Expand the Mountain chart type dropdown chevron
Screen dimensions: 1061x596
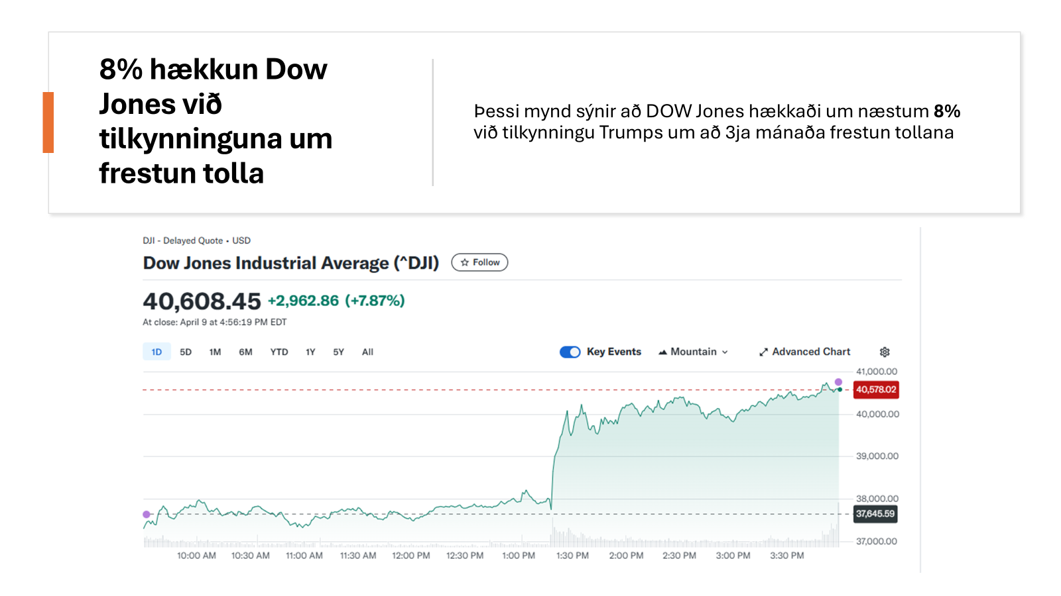725,352
